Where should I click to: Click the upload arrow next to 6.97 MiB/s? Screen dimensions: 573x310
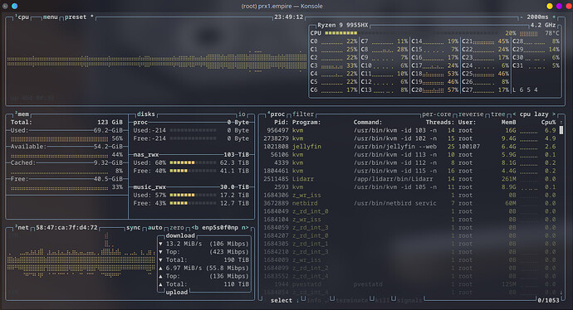coord(160,268)
